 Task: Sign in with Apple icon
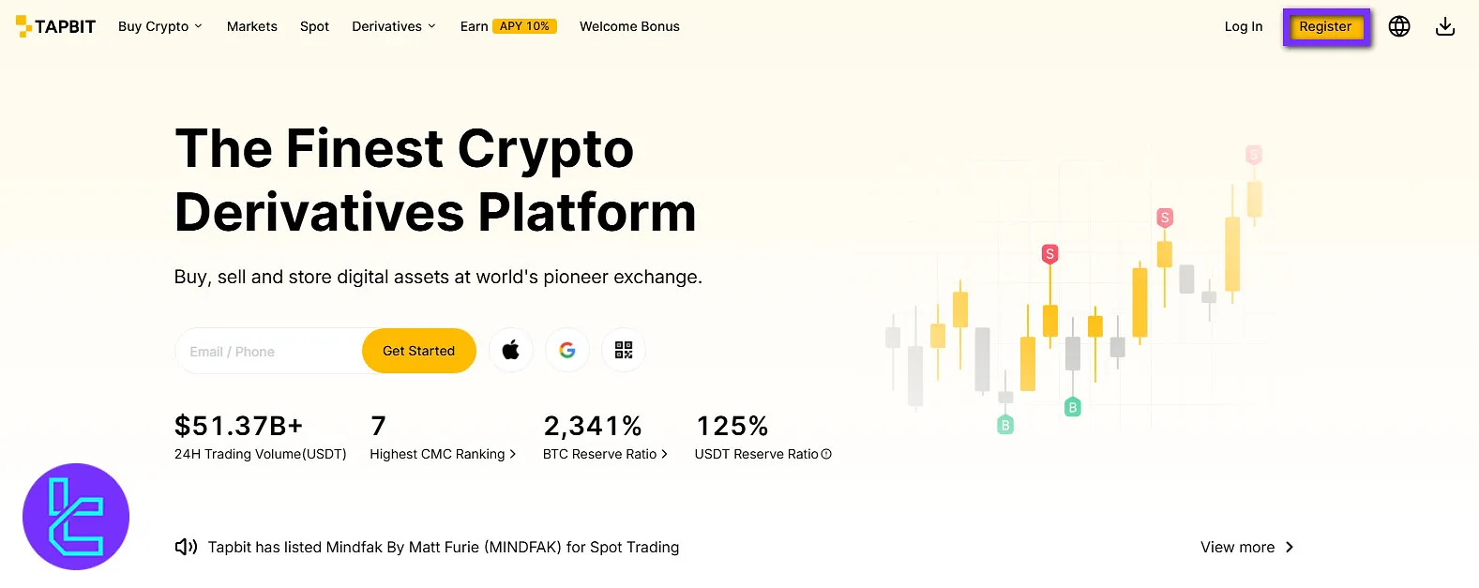(511, 351)
